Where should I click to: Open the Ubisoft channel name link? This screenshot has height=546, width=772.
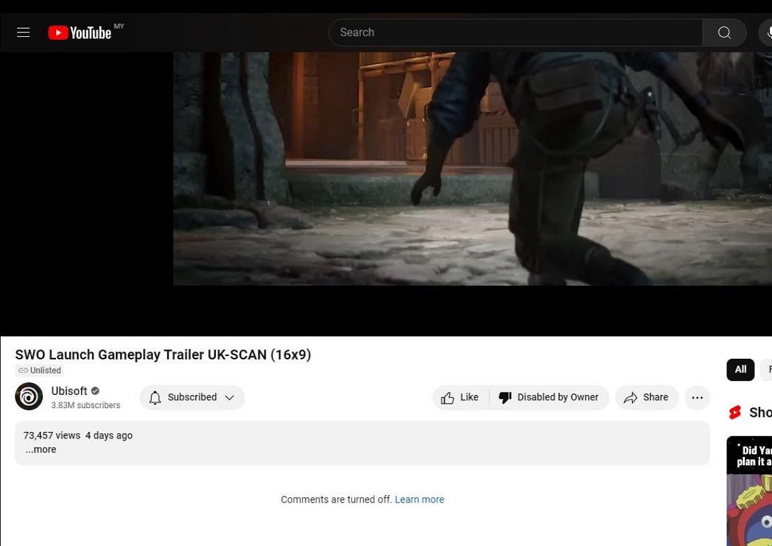coord(69,391)
